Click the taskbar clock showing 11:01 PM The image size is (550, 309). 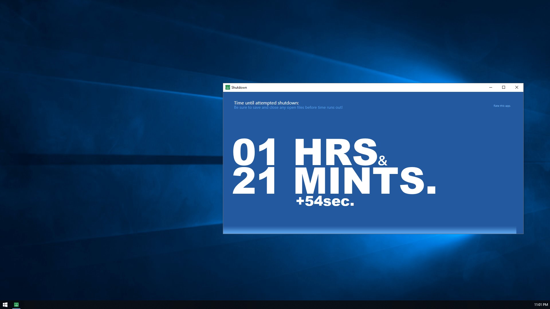[541, 304]
